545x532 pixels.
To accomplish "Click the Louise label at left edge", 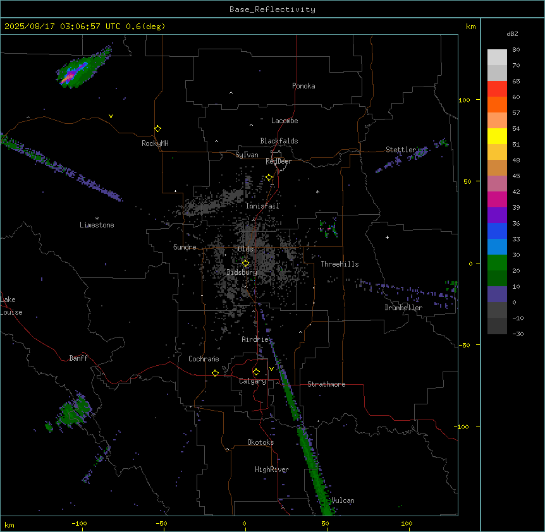I will (11, 312).
